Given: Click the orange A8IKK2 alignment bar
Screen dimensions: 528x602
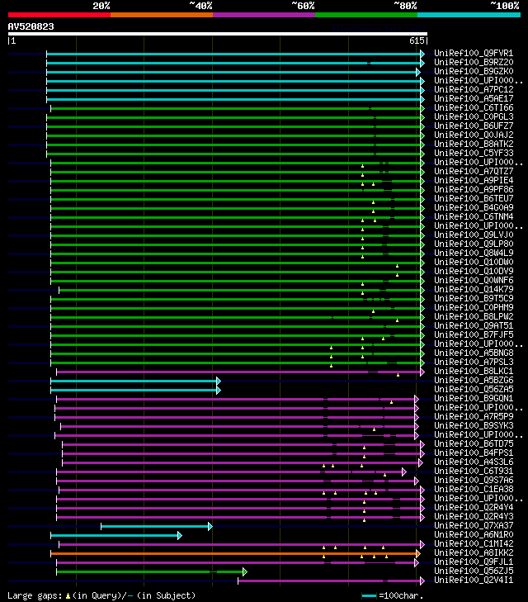Looking at the screenshot, I should coord(234,553).
